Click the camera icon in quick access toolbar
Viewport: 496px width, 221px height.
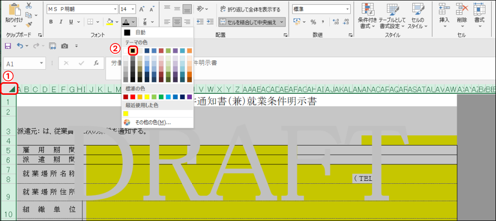[x=64, y=46]
